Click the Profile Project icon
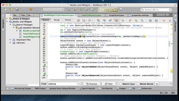Screen dimensions: 179x101 (x=92, y=9)
